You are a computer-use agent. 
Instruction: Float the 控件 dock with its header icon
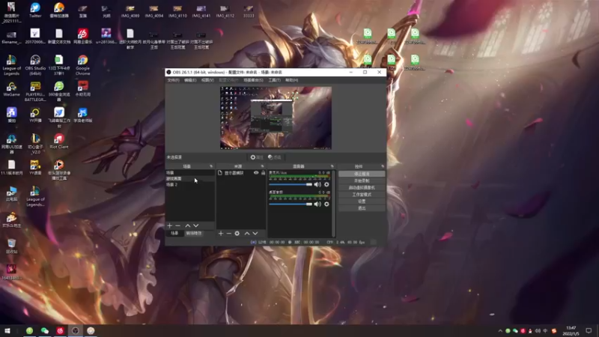coord(383,166)
